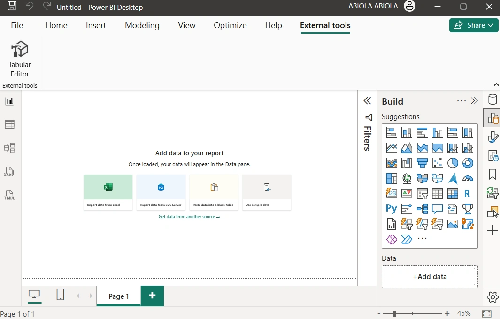
Task: Open the Help ribbon tab
Action: tap(274, 25)
